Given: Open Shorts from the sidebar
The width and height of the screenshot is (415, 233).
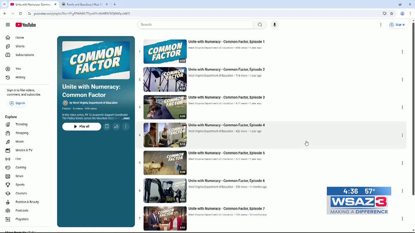Looking at the screenshot, I should click(x=19, y=46).
